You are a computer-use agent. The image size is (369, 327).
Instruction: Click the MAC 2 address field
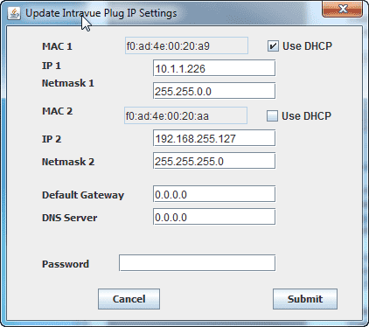click(x=185, y=115)
